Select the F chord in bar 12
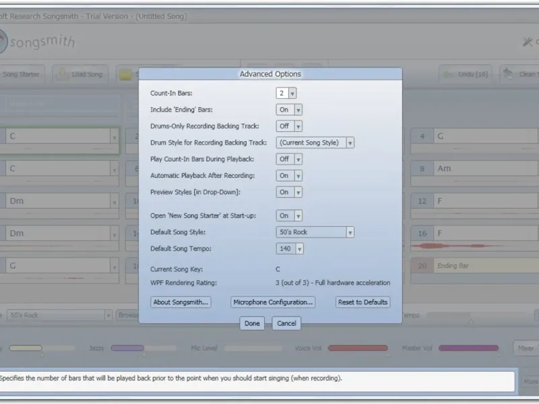Image resolution: width=539 pixels, height=404 pixels. pos(486,201)
